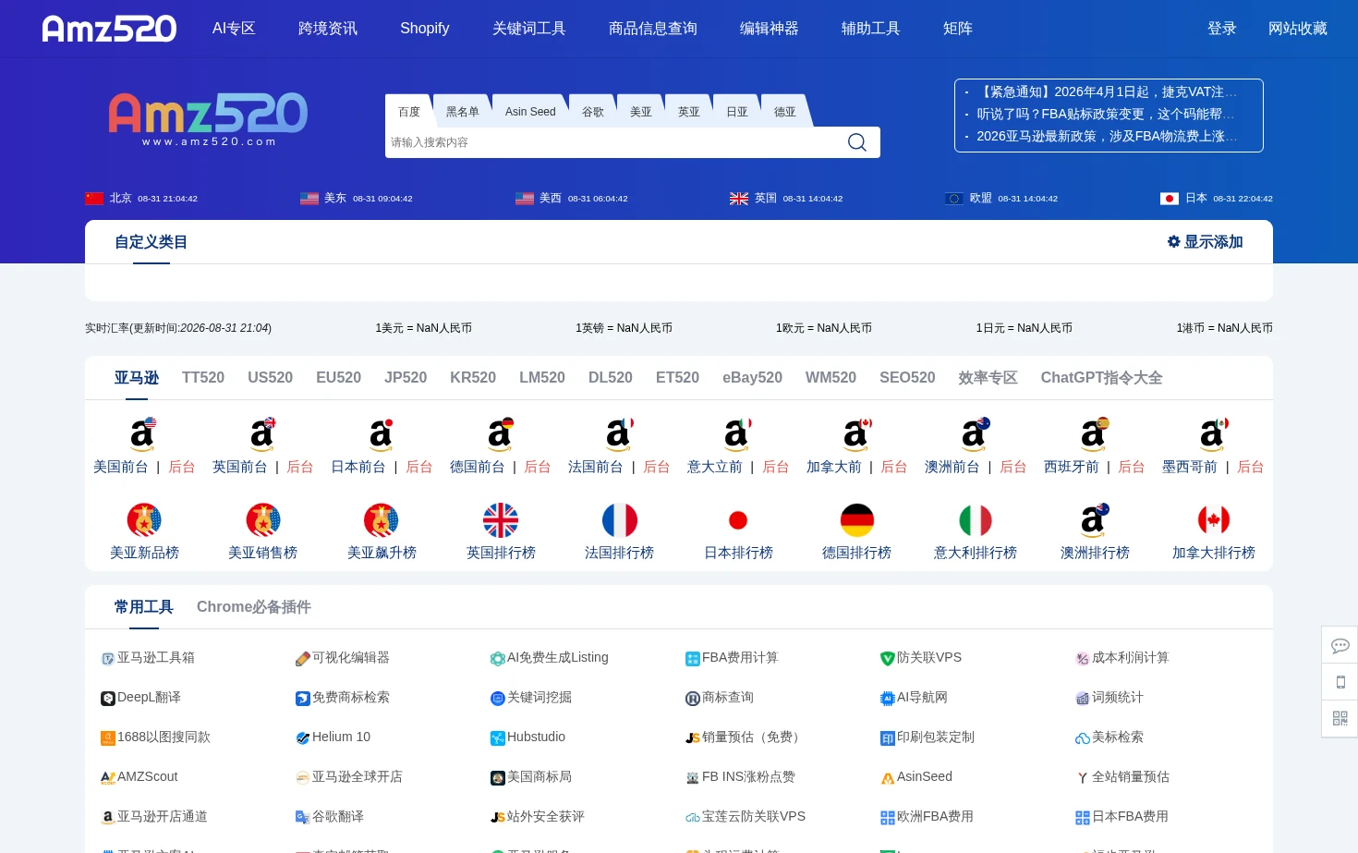
Task: Click the 美亚新品榜 icon
Action: pos(144,520)
